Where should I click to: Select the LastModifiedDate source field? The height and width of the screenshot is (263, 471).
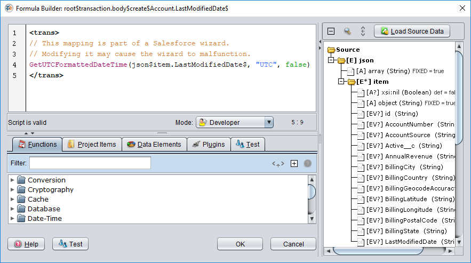(410, 242)
